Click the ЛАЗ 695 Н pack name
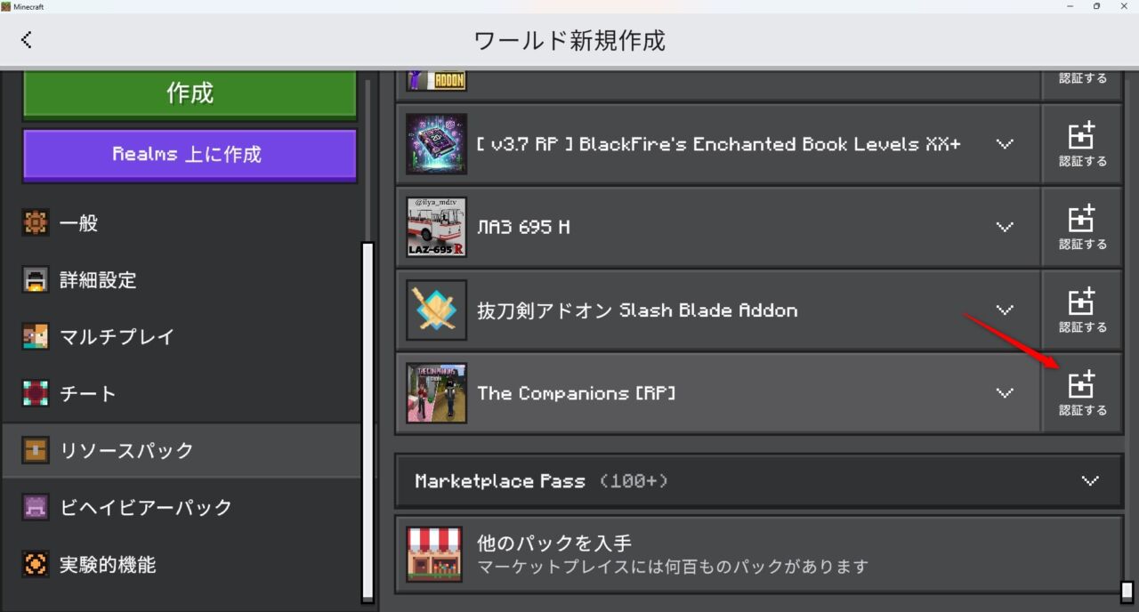The height and width of the screenshot is (612, 1139). pyautogui.click(x=523, y=227)
